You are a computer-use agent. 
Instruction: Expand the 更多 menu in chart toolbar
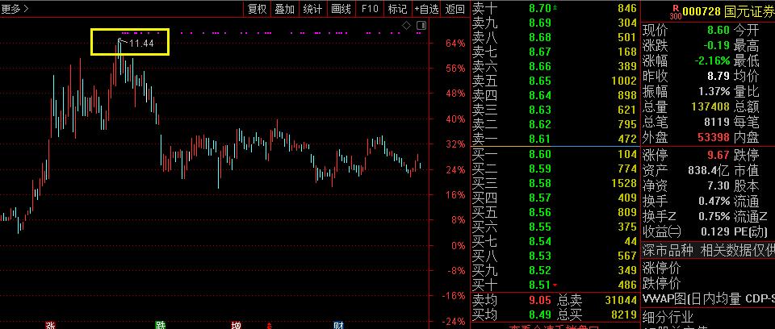15,8
